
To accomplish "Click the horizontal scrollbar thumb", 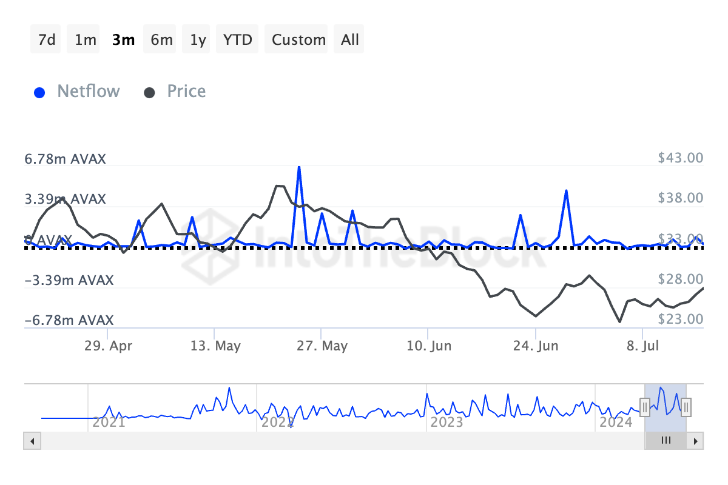I will [666, 441].
